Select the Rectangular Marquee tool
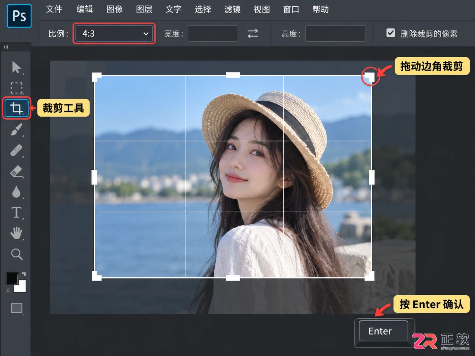The height and width of the screenshot is (356, 475). (x=16, y=88)
